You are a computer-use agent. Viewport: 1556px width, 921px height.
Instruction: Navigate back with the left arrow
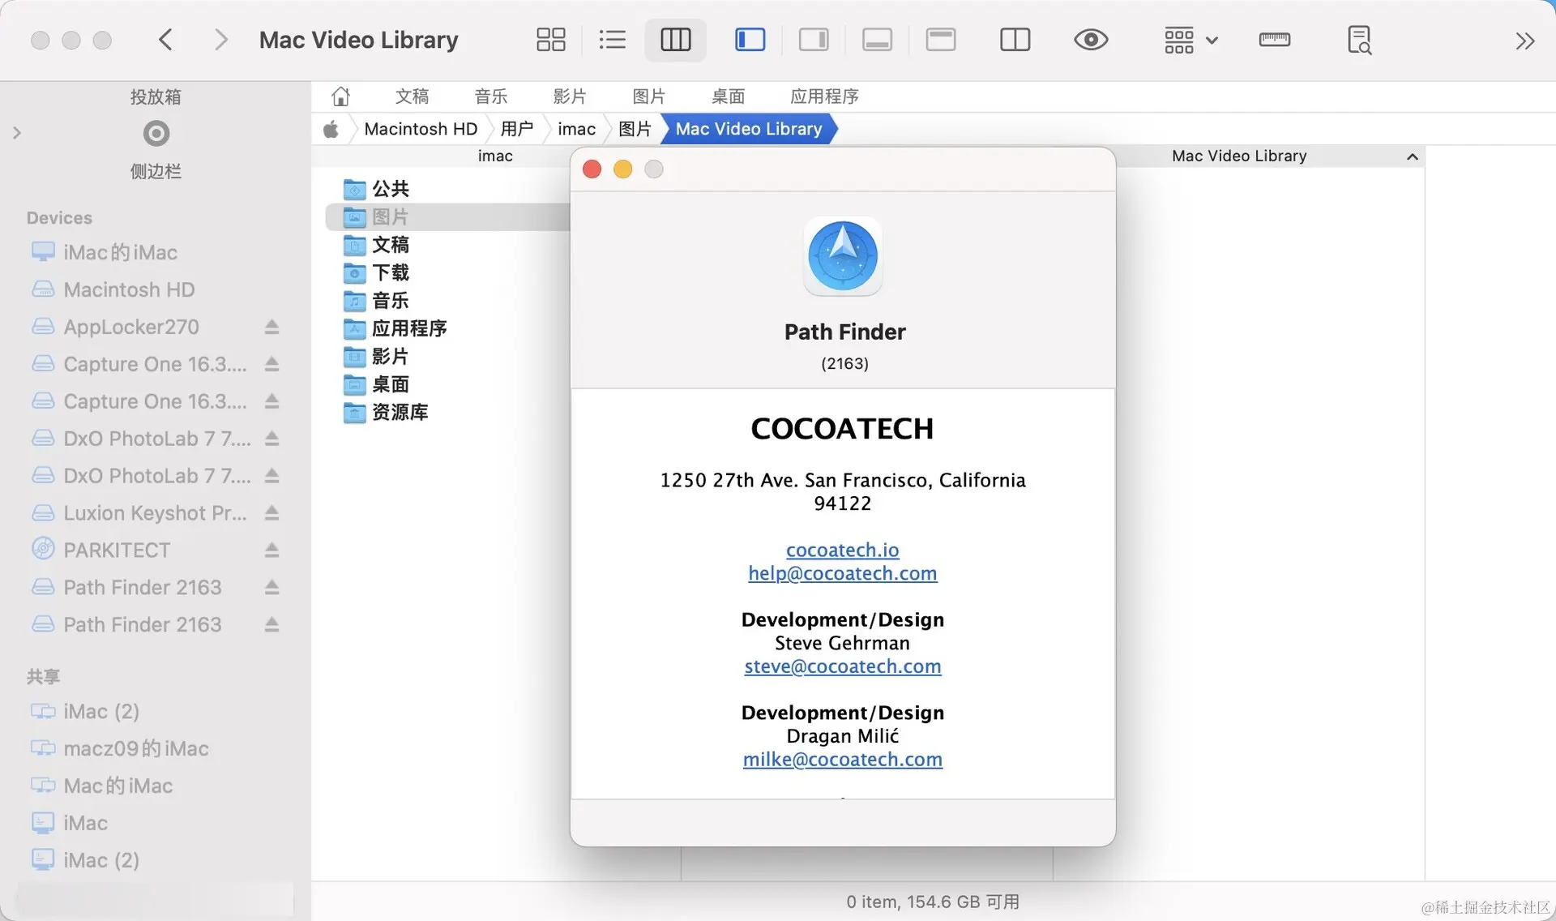166,40
